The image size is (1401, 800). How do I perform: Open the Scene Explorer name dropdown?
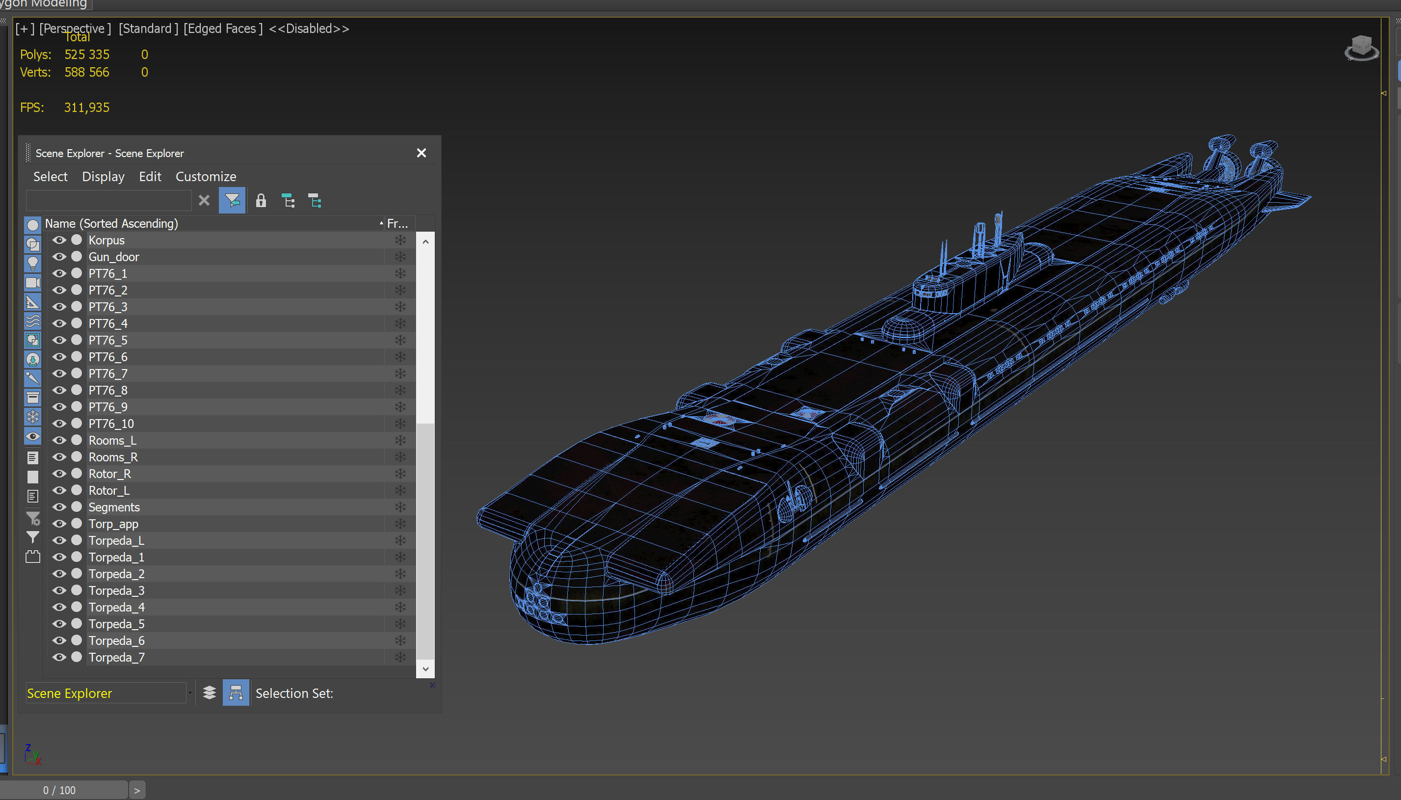190,693
